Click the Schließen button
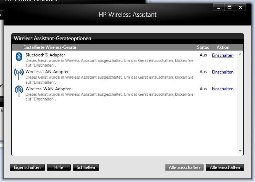The height and width of the screenshot is (182, 255). click(x=86, y=167)
